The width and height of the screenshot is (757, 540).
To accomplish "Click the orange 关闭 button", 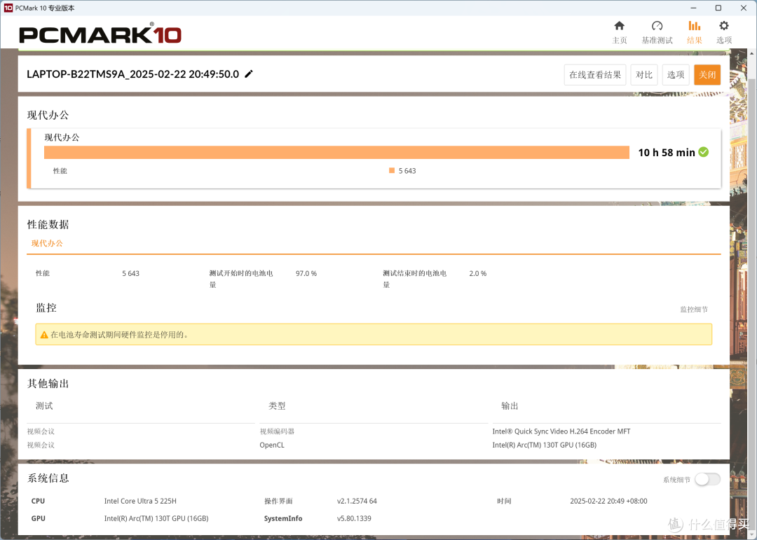I will (x=707, y=75).
